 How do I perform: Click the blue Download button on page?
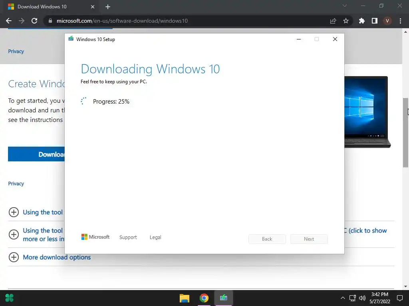(x=36, y=154)
